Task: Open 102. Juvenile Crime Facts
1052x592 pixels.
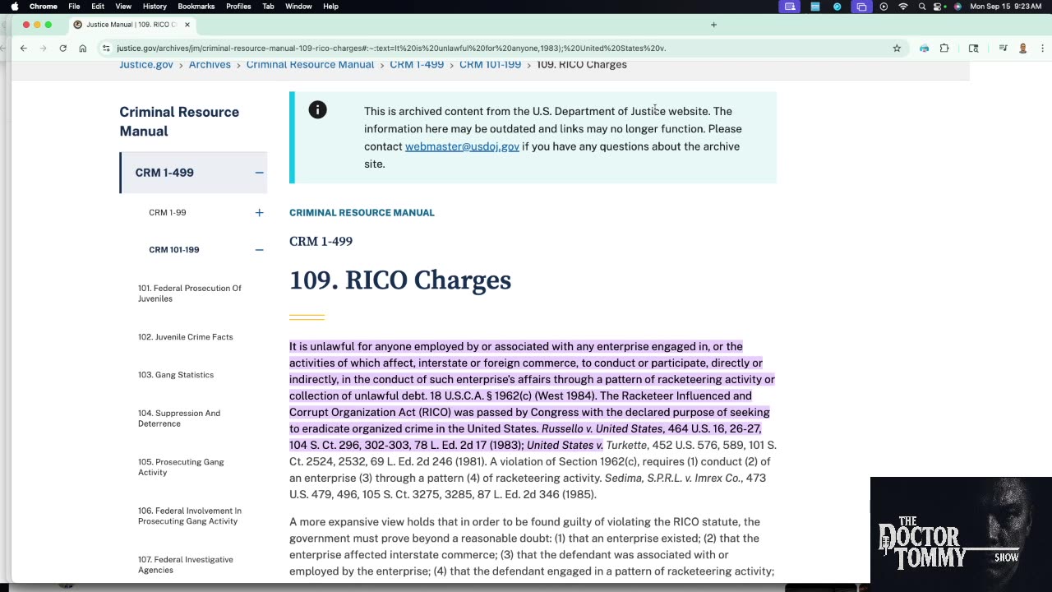Action: coord(186,337)
